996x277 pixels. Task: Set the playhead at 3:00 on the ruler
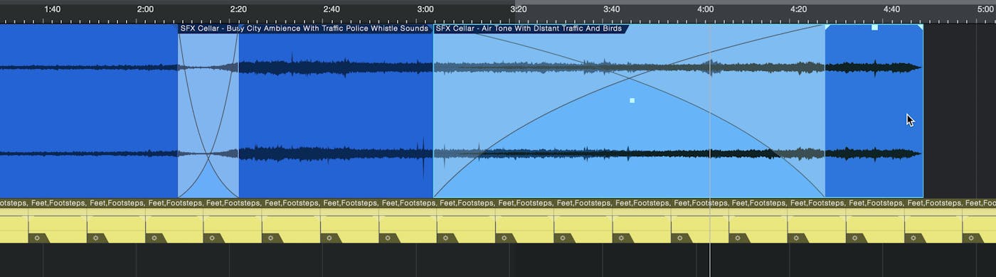click(x=425, y=9)
